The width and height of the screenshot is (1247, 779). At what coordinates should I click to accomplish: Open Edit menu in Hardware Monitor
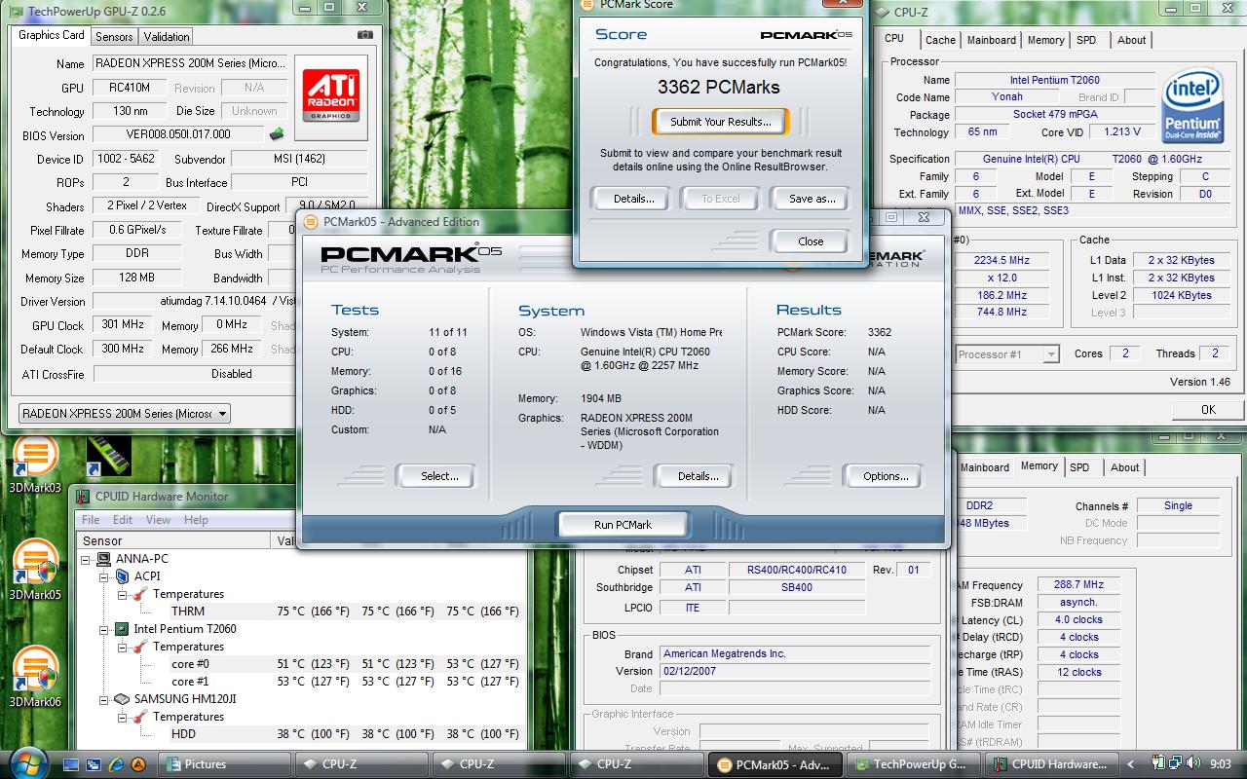click(124, 520)
